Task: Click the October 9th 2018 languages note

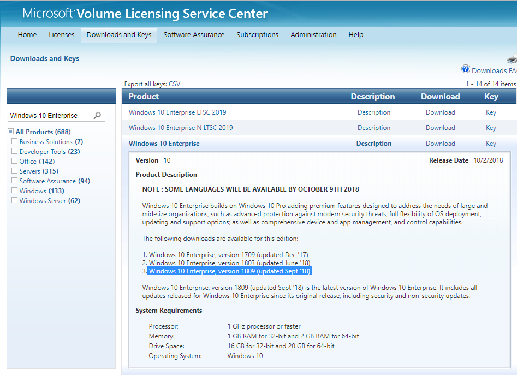Action: pyautogui.click(x=251, y=189)
